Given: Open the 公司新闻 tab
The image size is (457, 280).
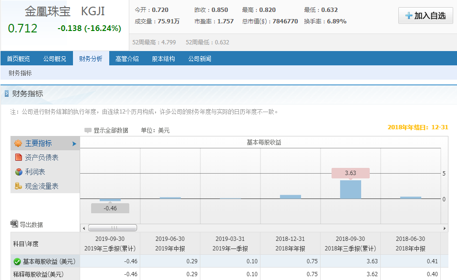Looking at the screenshot, I should tap(199, 58).
